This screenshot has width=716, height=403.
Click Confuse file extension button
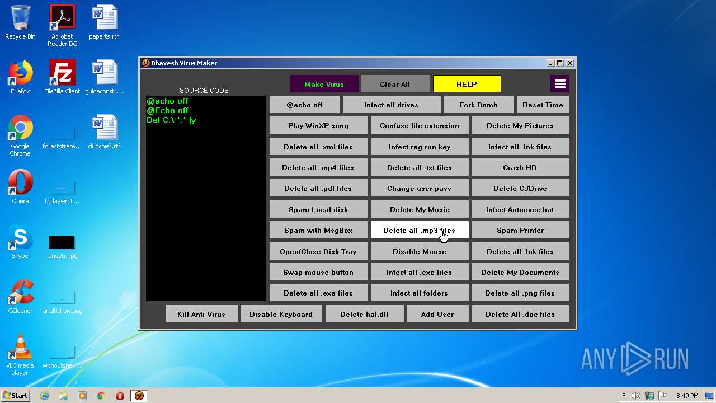[x=420, y=125]
